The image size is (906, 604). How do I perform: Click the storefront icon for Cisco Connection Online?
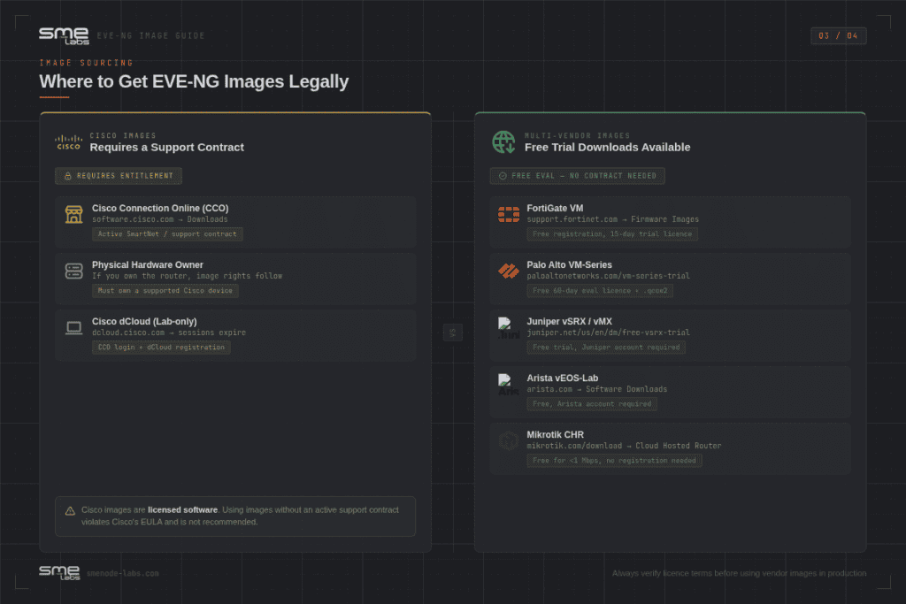pyautogui.click(x=74, y=214)
